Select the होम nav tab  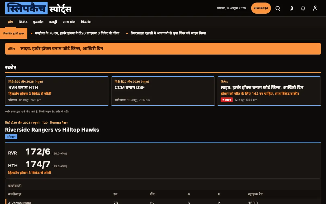tap(10, 22)
